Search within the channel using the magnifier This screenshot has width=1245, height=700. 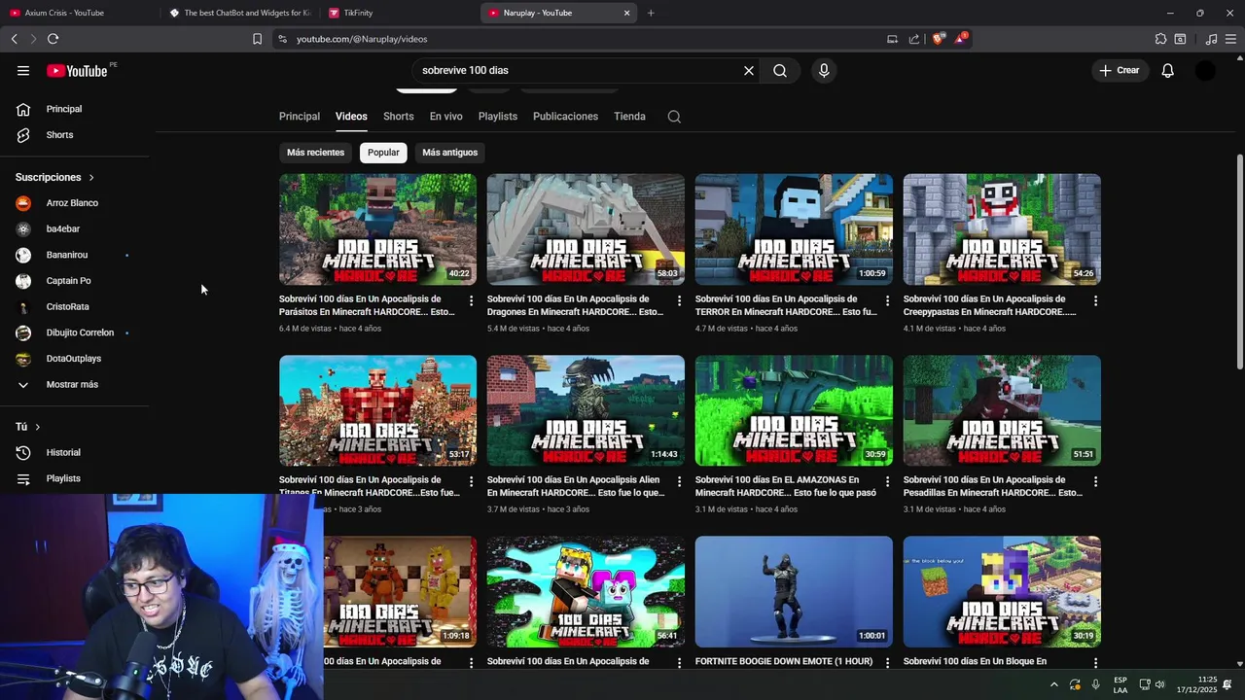pyautogui.click(x=674, y=117)
